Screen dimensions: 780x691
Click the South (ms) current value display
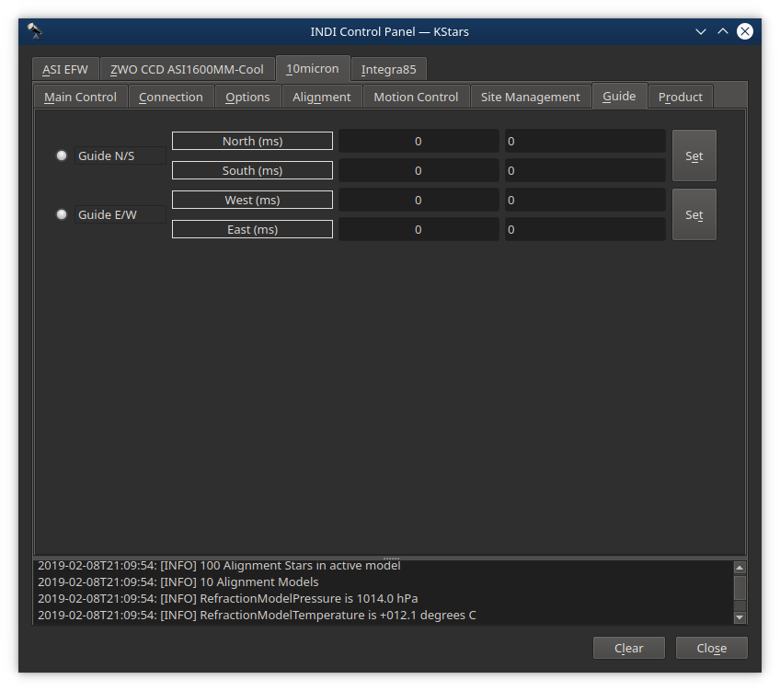click(x=419, y=170)
